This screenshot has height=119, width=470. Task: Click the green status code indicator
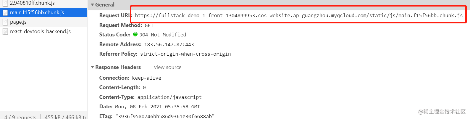point(135,34)
